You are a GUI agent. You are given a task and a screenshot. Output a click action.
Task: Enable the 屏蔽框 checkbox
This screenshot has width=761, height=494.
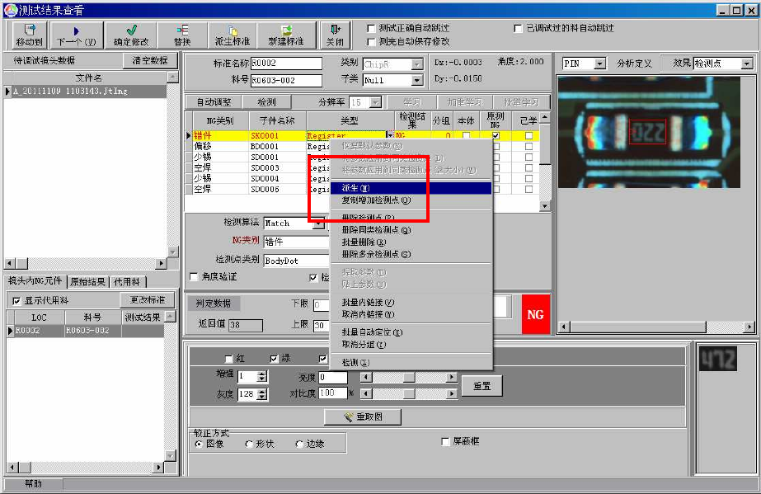445,441
